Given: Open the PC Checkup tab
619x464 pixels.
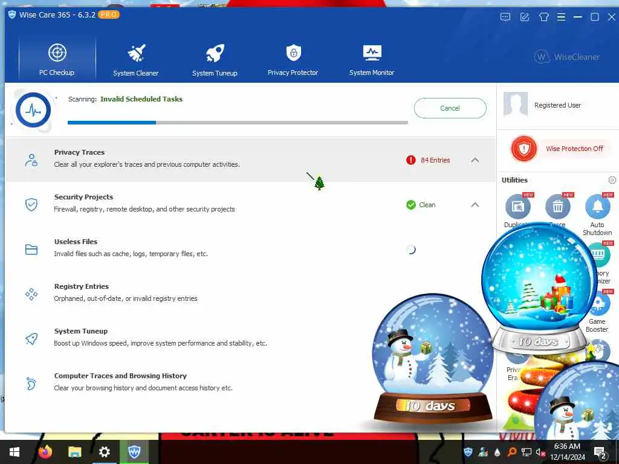Looking at the screenshot, I should click(57, 59).
